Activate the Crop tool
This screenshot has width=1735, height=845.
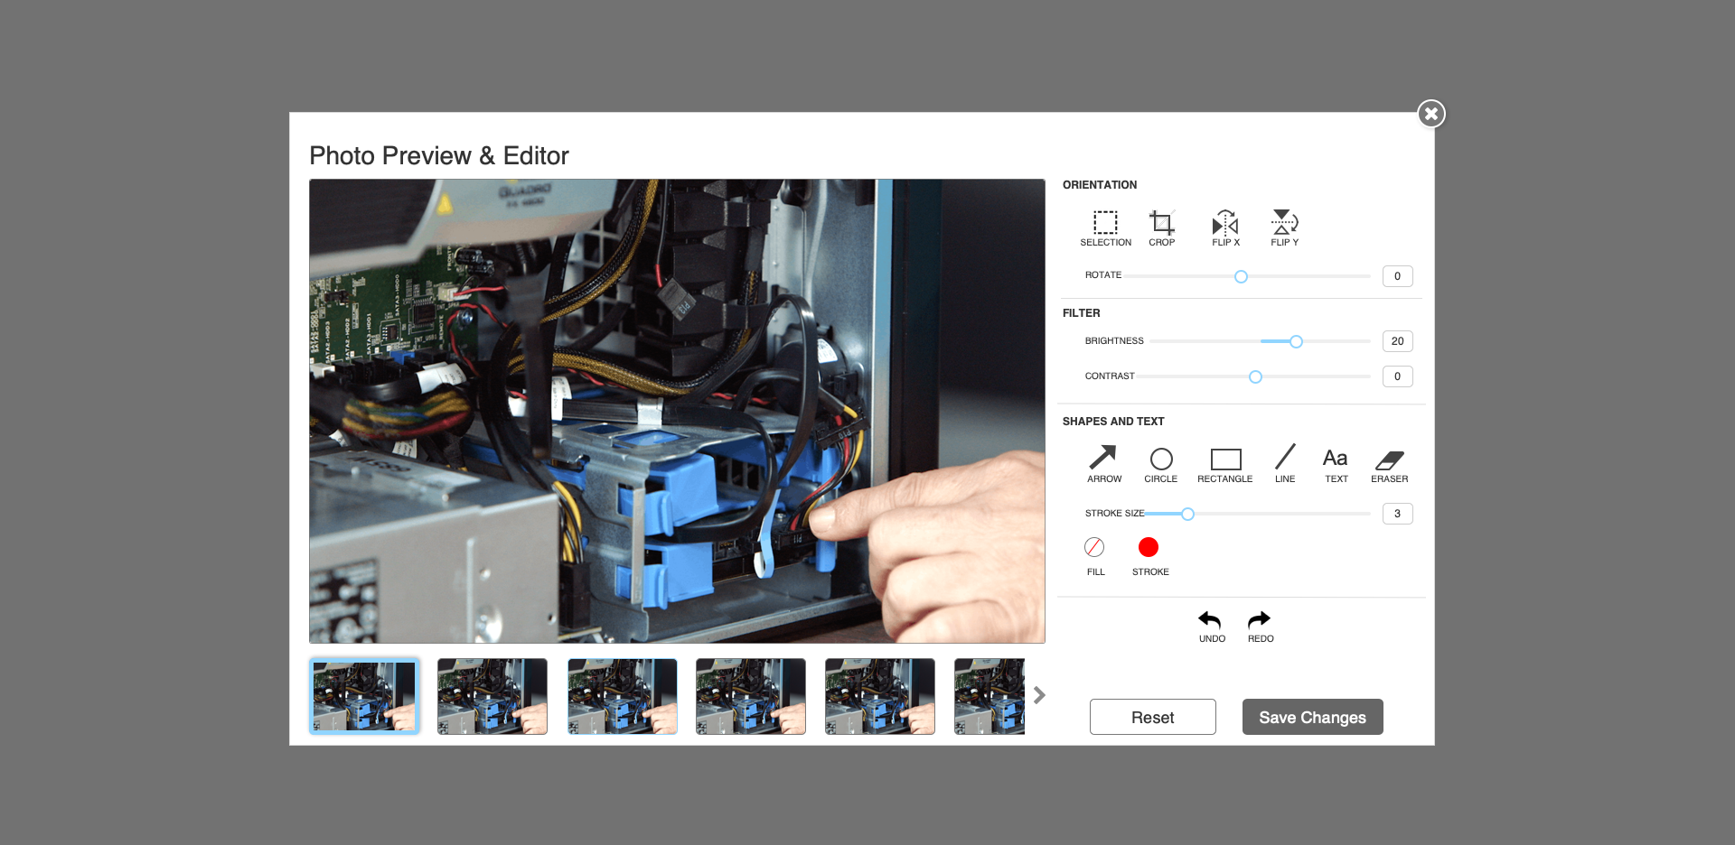(1161, 227)
